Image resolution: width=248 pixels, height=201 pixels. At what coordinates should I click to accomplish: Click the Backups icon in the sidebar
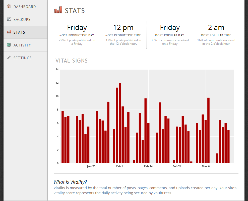click(9, 19)
